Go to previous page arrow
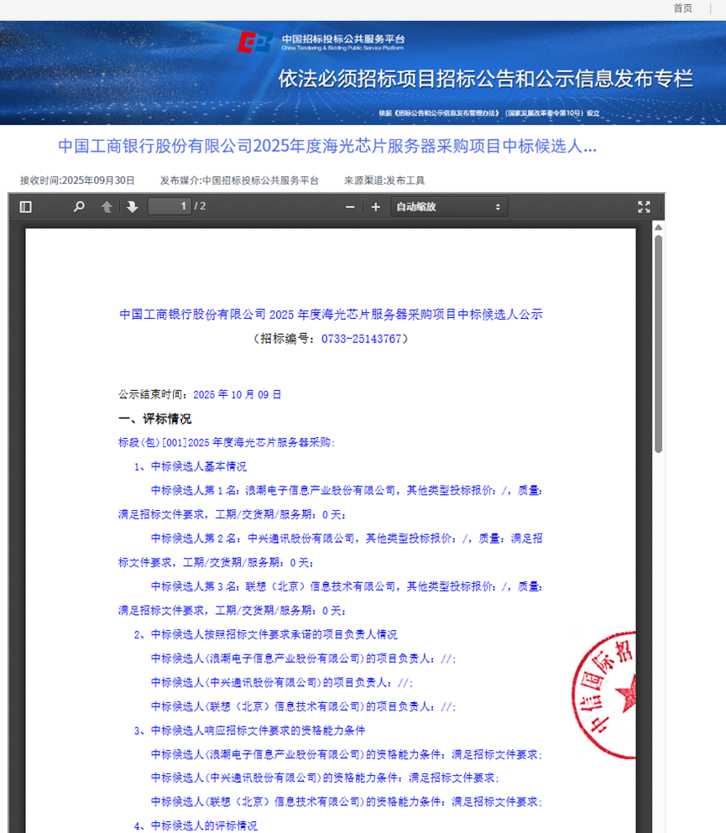The height and width of the screenshot is (833, 726). tap(107, 206)
